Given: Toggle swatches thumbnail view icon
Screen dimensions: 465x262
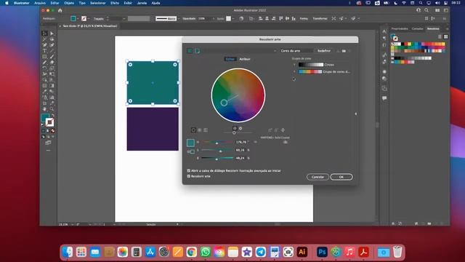Looking at the screenshot, I should tap(445, 36).
